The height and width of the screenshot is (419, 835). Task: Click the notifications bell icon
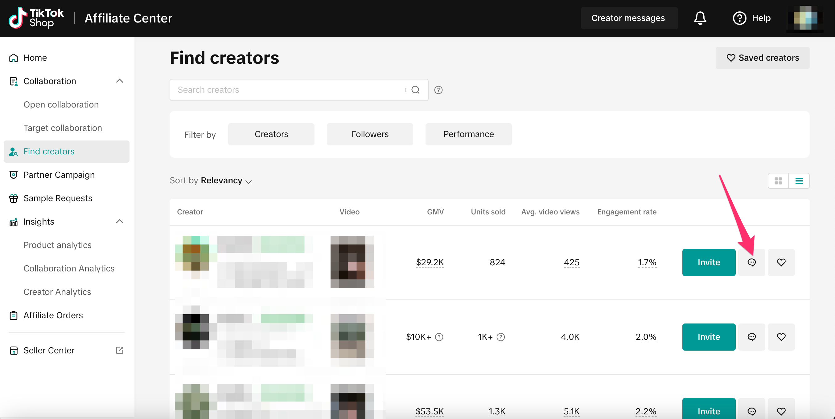[700, 18]
